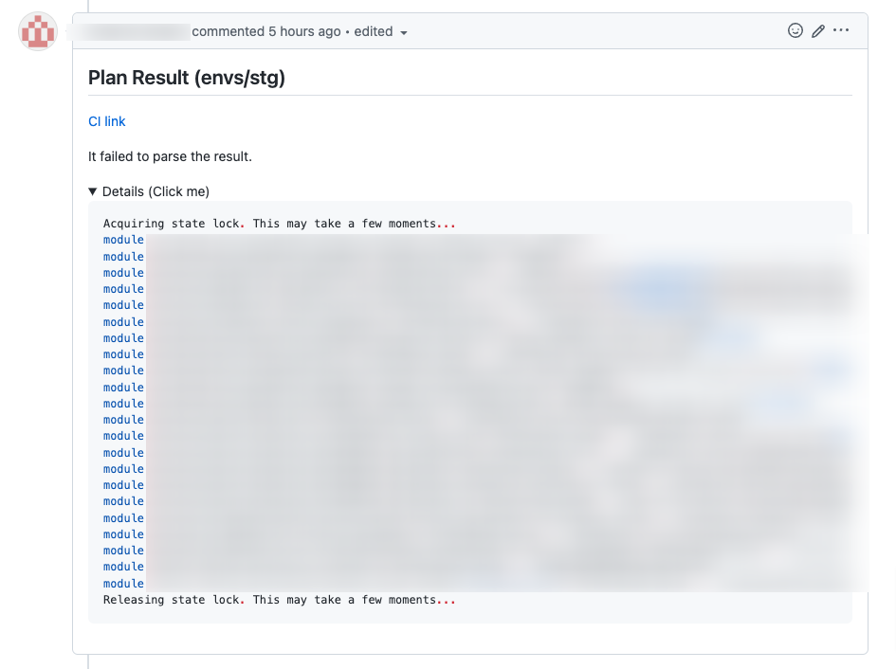Open the kebab more-options menu
Image resolution: width=896 pixels, height=669 pixels.
(x=841, y=30)
